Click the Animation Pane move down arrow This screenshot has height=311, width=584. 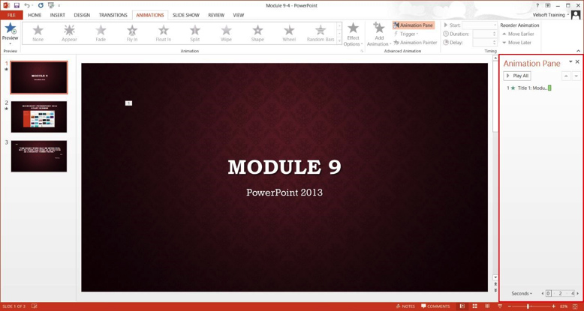tap(576, 76)
